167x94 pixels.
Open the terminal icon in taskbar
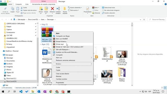[x=69, y=91]
